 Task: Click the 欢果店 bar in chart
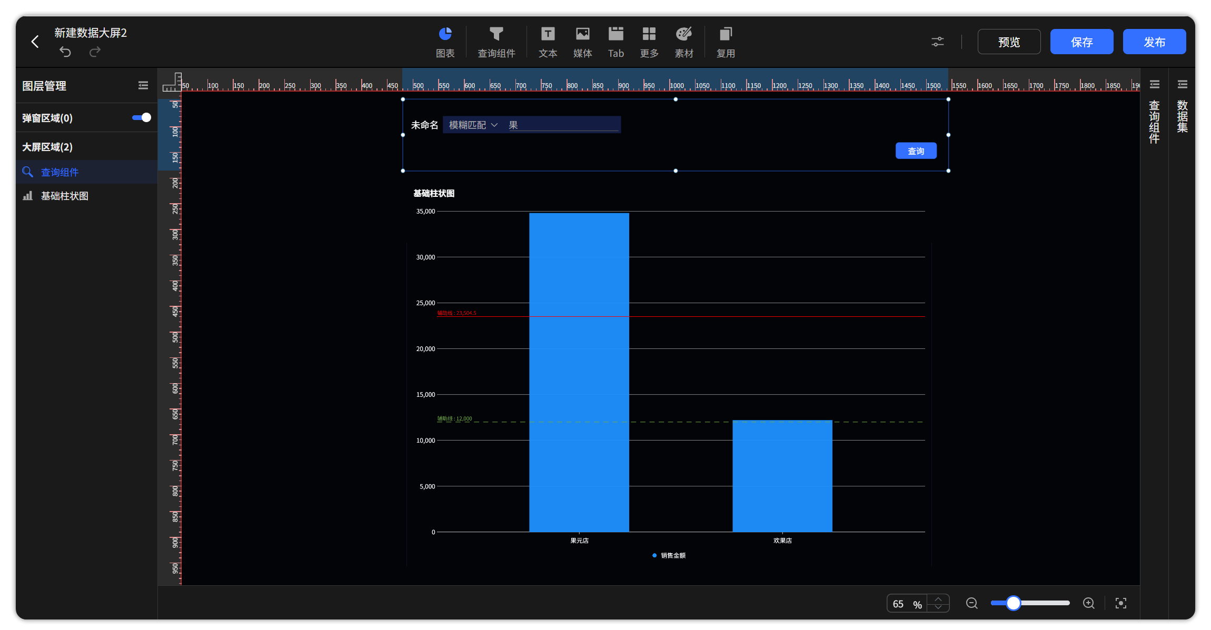point(782,476)
